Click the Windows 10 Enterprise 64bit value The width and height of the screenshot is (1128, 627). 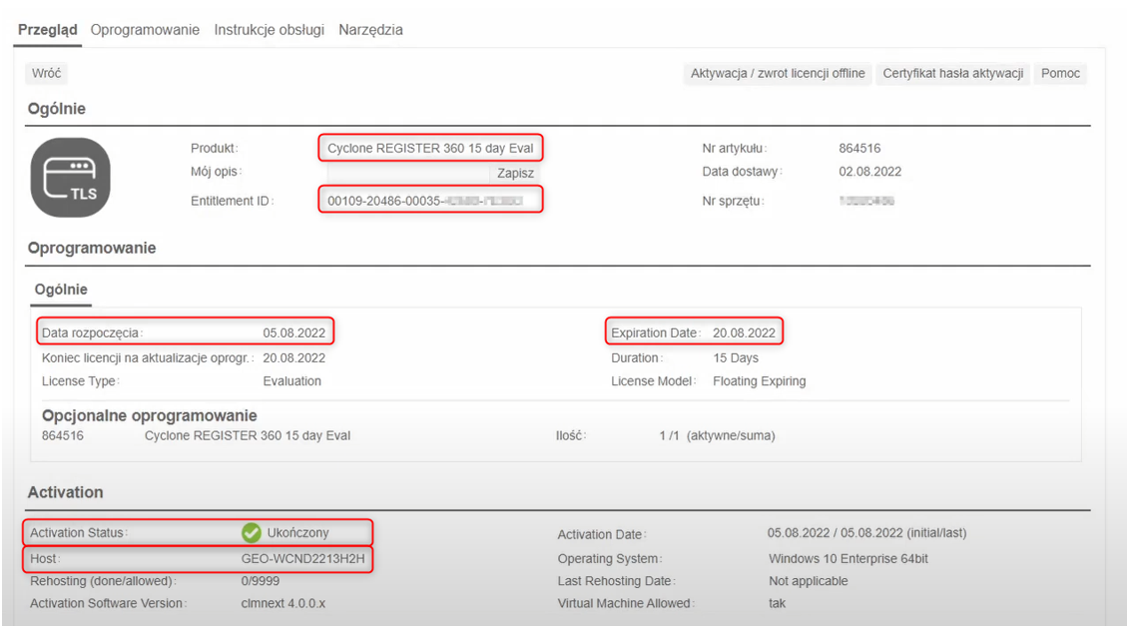pos(847,559)
